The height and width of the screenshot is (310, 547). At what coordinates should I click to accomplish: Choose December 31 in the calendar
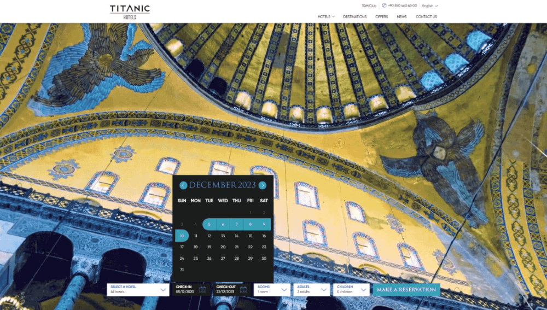pos(182,270)
